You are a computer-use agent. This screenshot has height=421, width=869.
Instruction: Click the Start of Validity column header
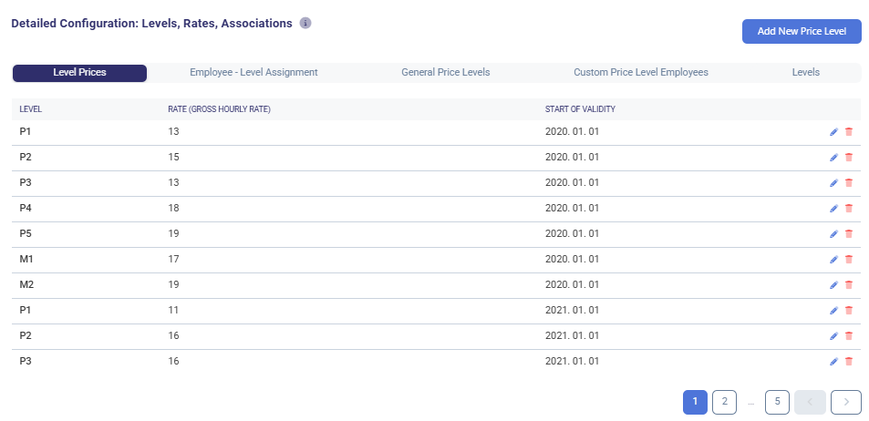pos(580,109)
